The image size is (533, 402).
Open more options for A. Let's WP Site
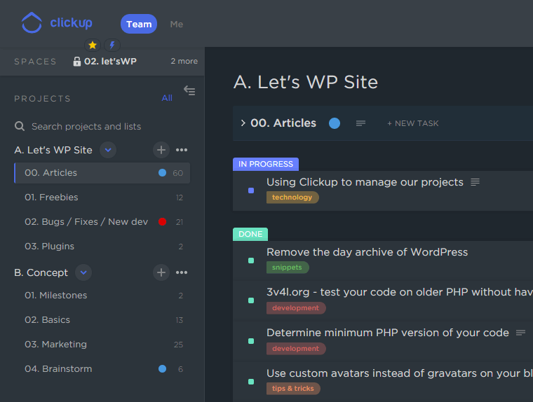point(182,150)
